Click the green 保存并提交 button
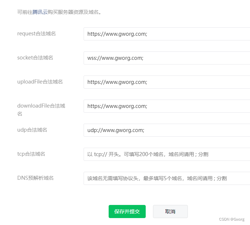250x225 pixels. click(x=127, y=212)
